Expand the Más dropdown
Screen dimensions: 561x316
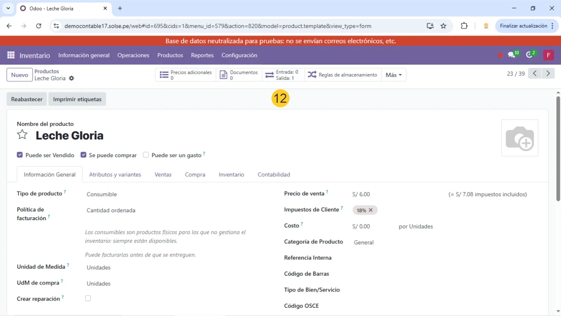pyautogui.click(x=393, y=75)
